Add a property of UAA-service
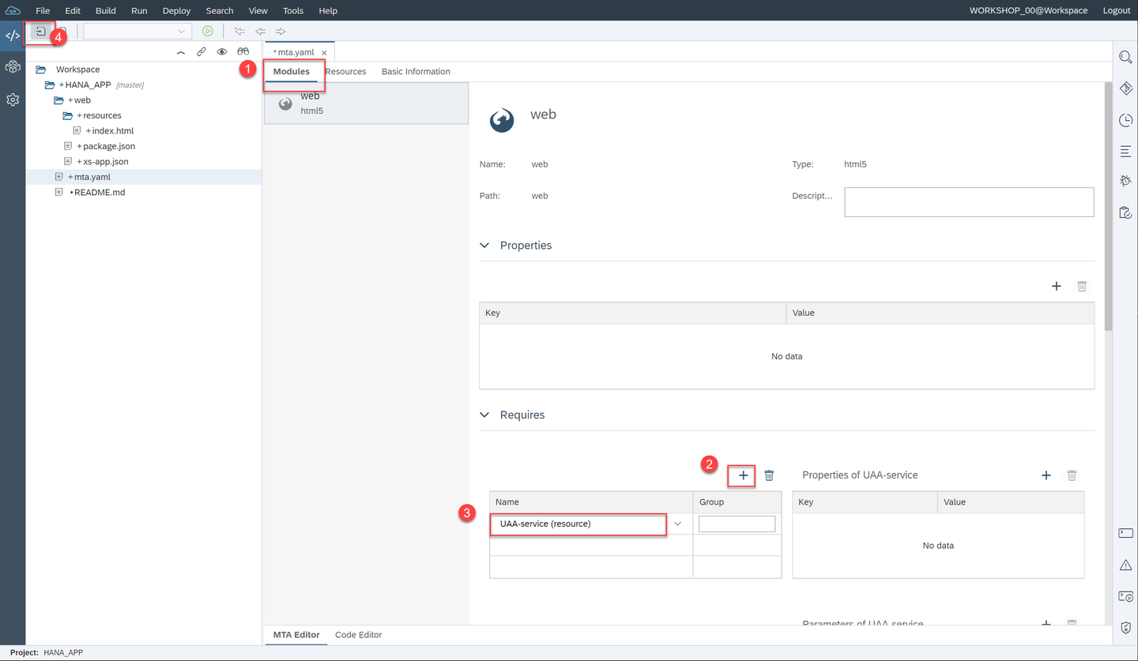This screenshot has height=661, width=1138. (x=1046, y=475)
